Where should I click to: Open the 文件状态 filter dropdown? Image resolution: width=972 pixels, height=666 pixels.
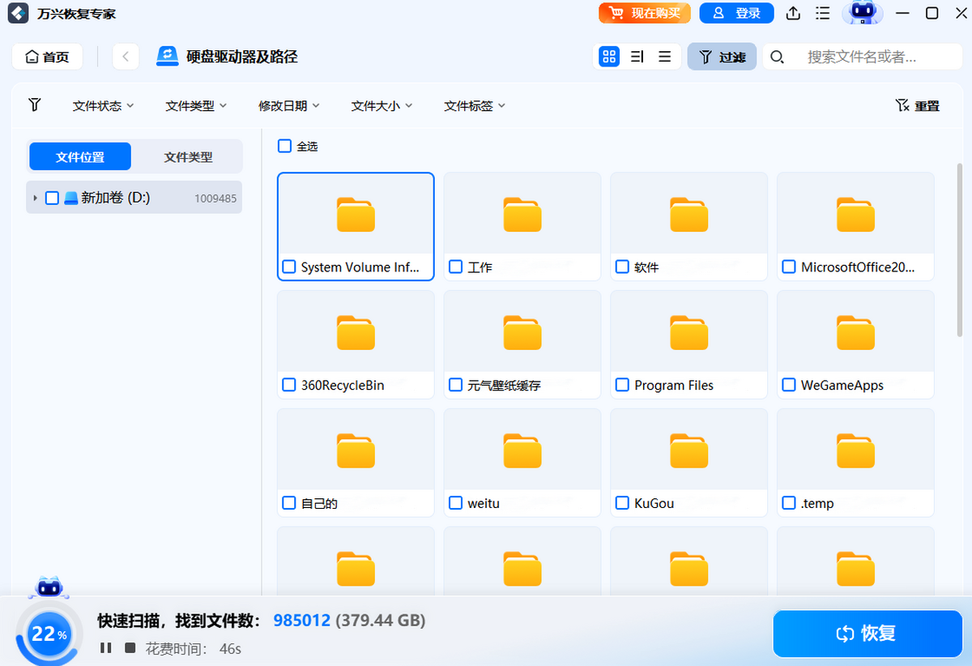(103, 106)
